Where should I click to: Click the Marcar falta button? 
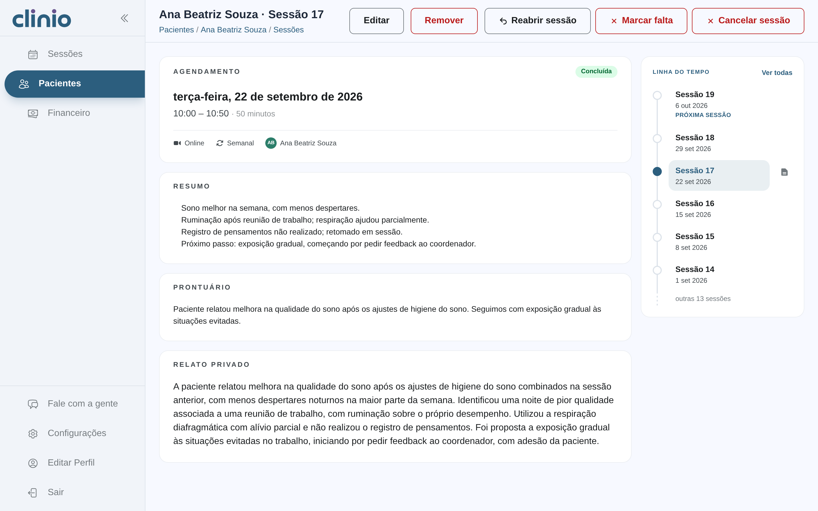pos(641,21)
